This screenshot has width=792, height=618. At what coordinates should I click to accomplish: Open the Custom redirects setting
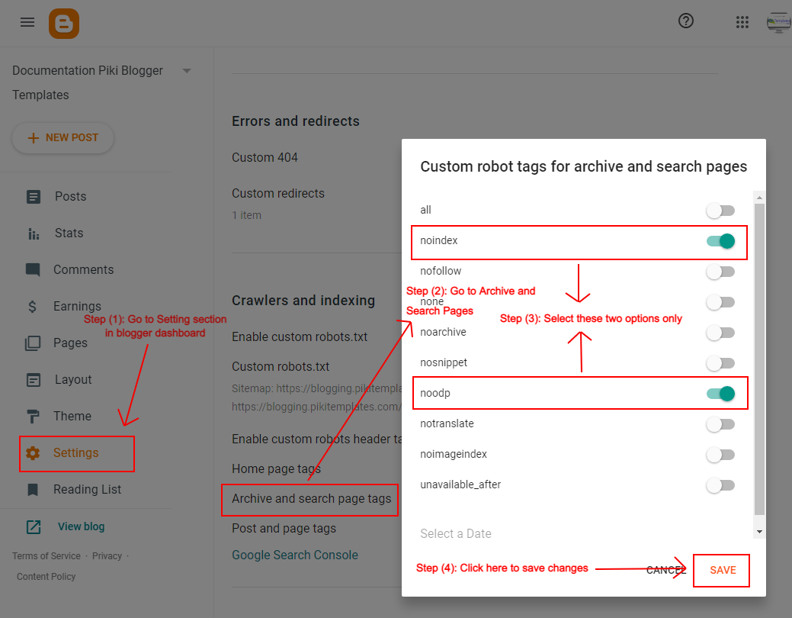[x=277, y=194]
